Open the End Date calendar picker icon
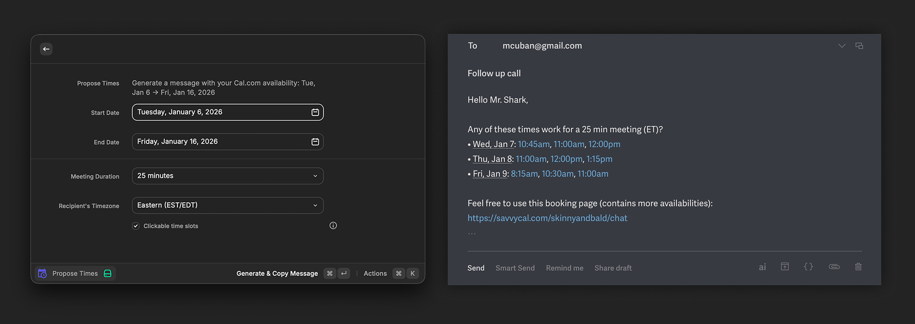Image resolution: width=915 pixels, height=324 pixels. 315,142
